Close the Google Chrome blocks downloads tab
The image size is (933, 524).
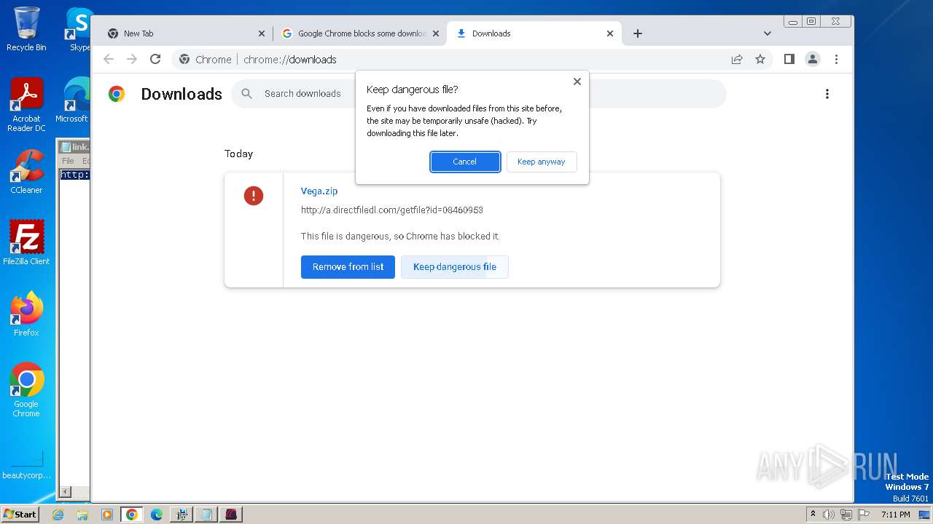[436, 33]
